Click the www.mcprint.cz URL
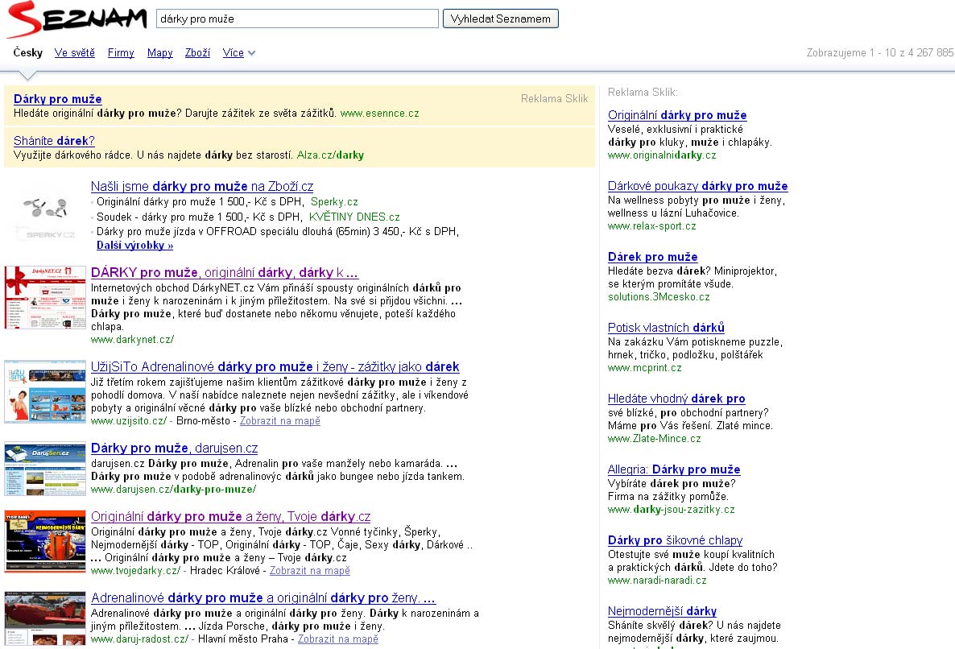Image resolution: width=955 pixels, height=649 pixels. point(644,368)
